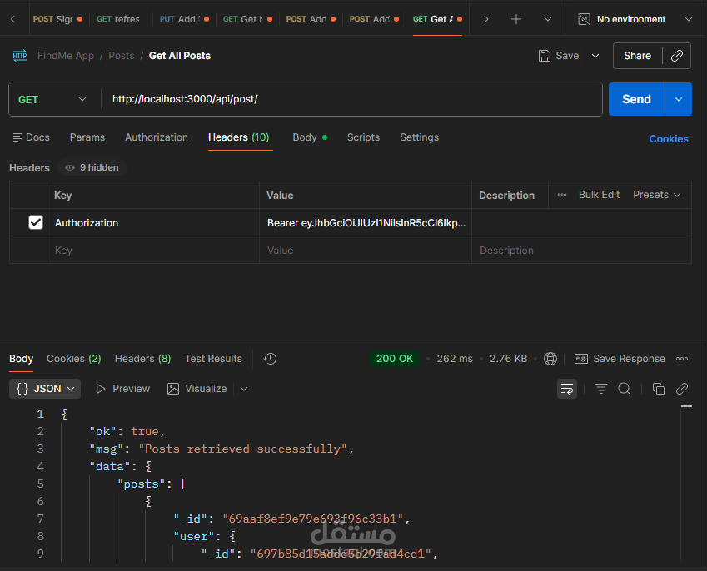
Task: Open a new request tab with the plus icon
Action: pyautogui.click(x=515, y=19)
